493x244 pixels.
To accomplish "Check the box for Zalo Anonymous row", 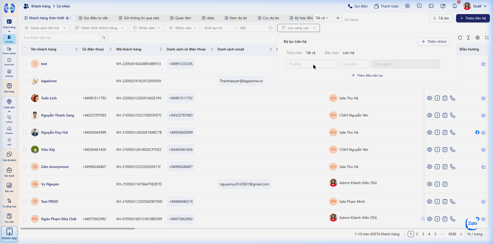I will point(25,167).
